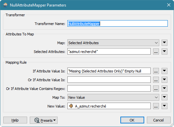Open ellipsis picker for Selected Attributes
The image size is (174, 127).
pyautogui.click(x=156, y=52)
